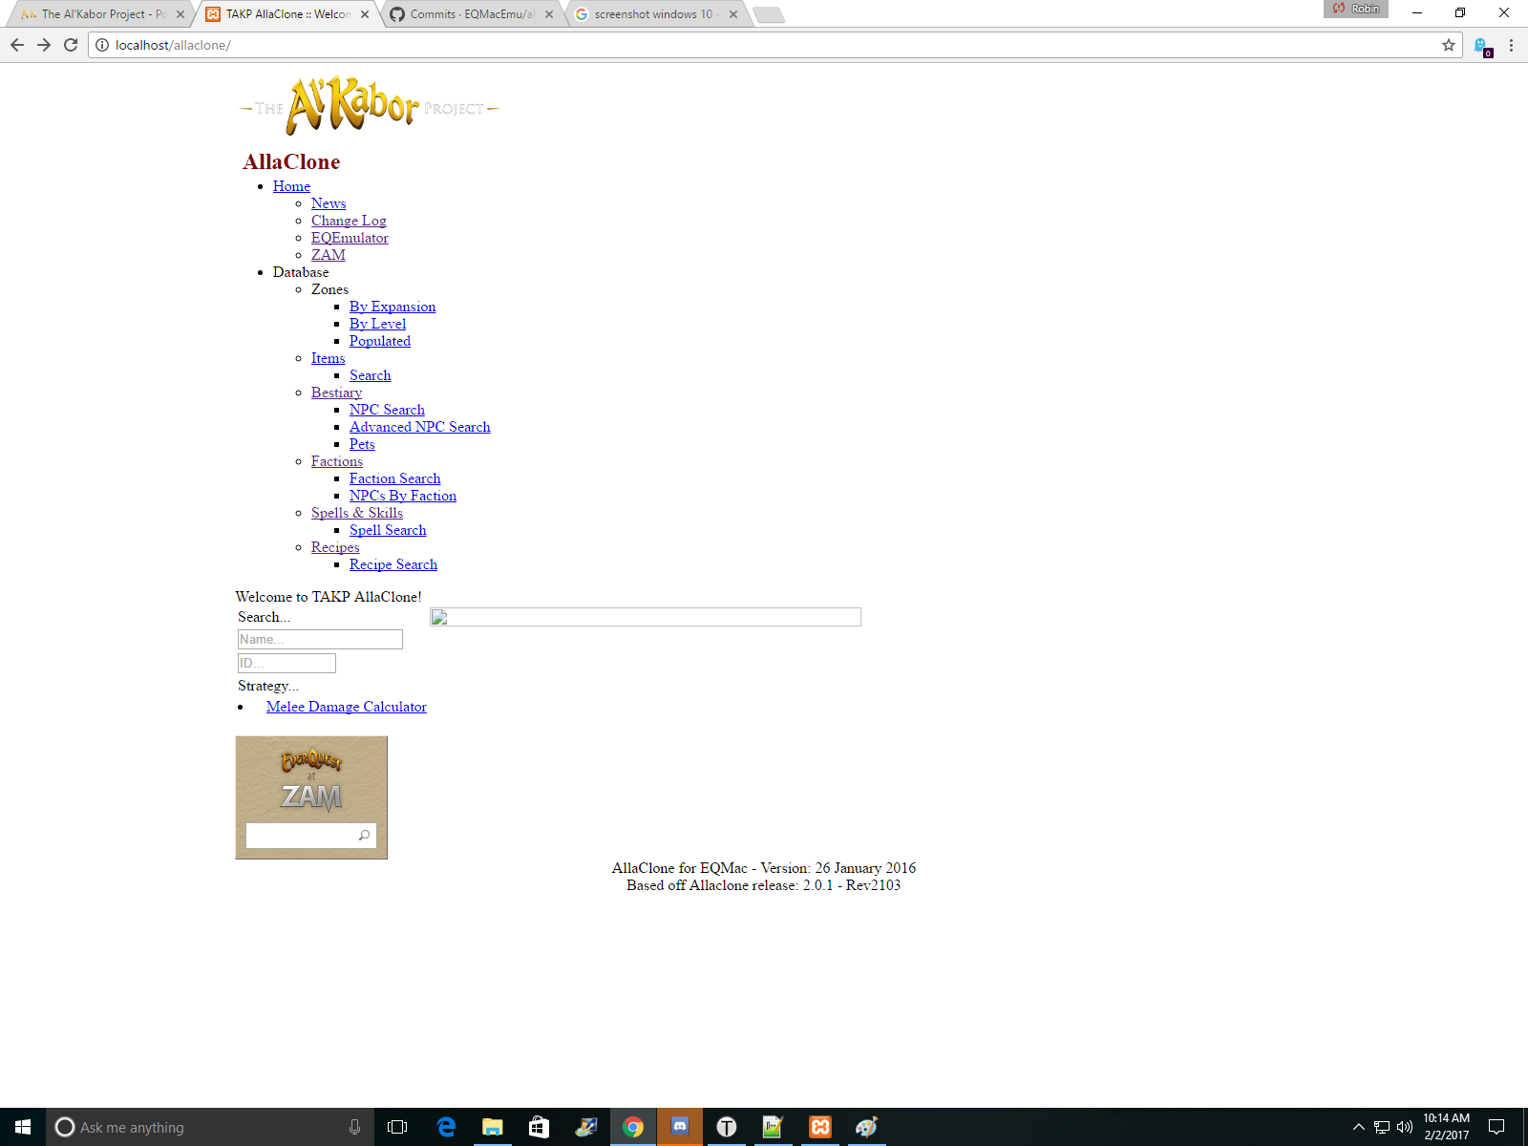Image resolution: width=1528 pixels, height=1146 pixels.
Task: Visit the ZAM menu link
Action: tap(329, 255)
